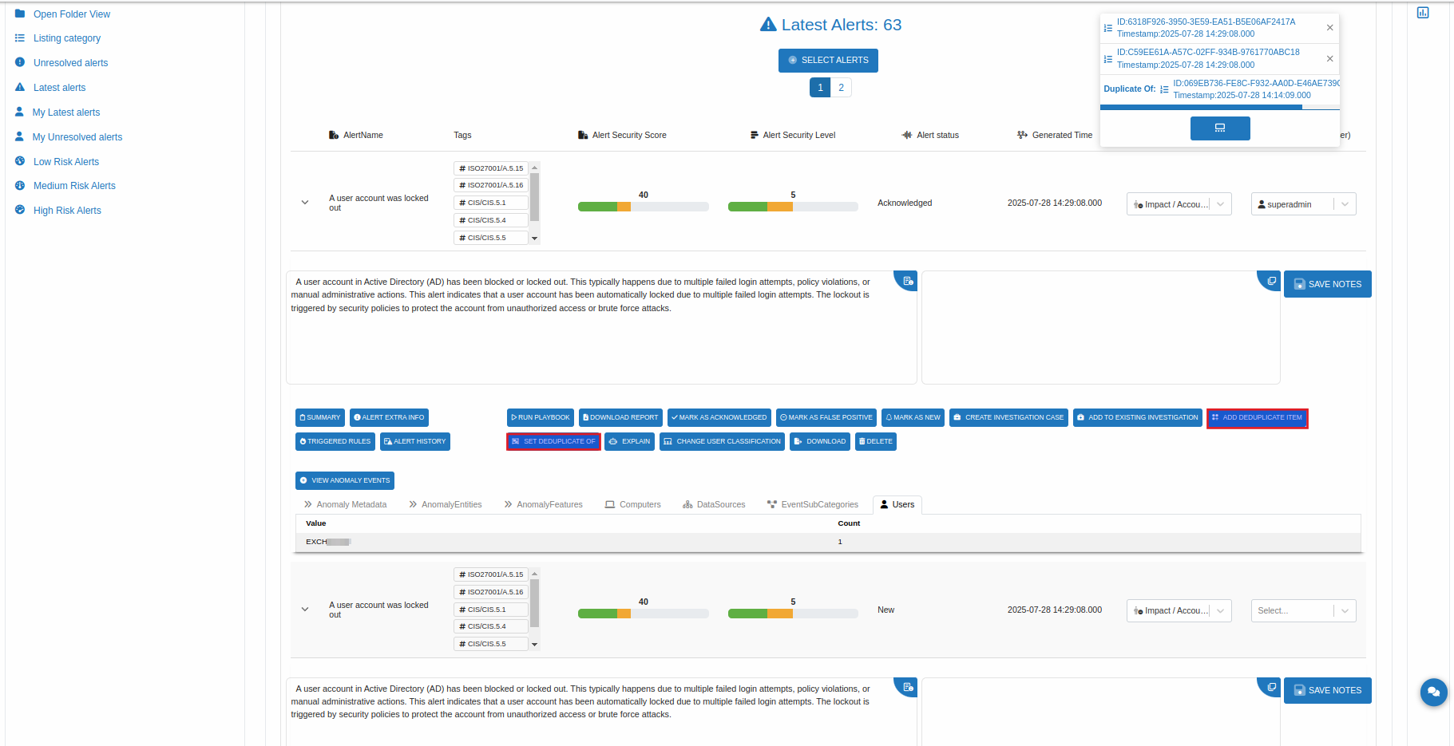
Task: Click the description icon on first alert's description box
Action: [907, 282]
